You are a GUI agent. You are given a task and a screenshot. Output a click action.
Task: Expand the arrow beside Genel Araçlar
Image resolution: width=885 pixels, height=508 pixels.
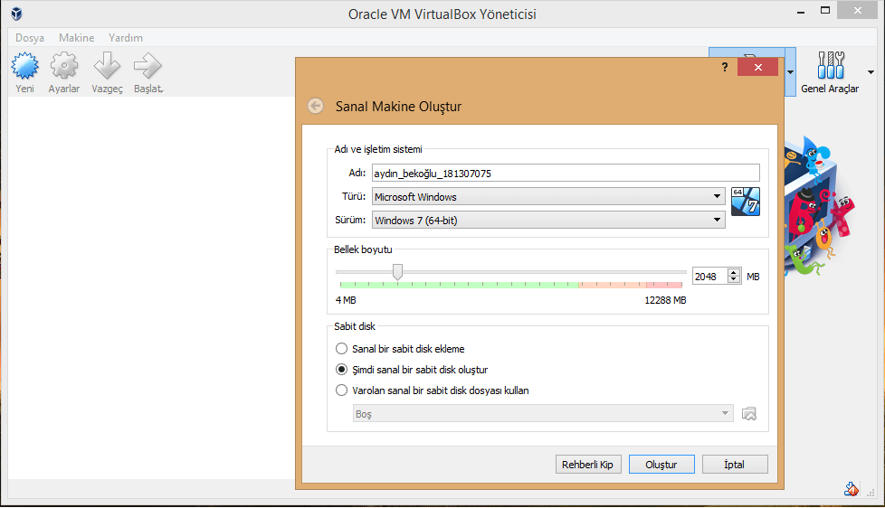(x=871, y=72)
